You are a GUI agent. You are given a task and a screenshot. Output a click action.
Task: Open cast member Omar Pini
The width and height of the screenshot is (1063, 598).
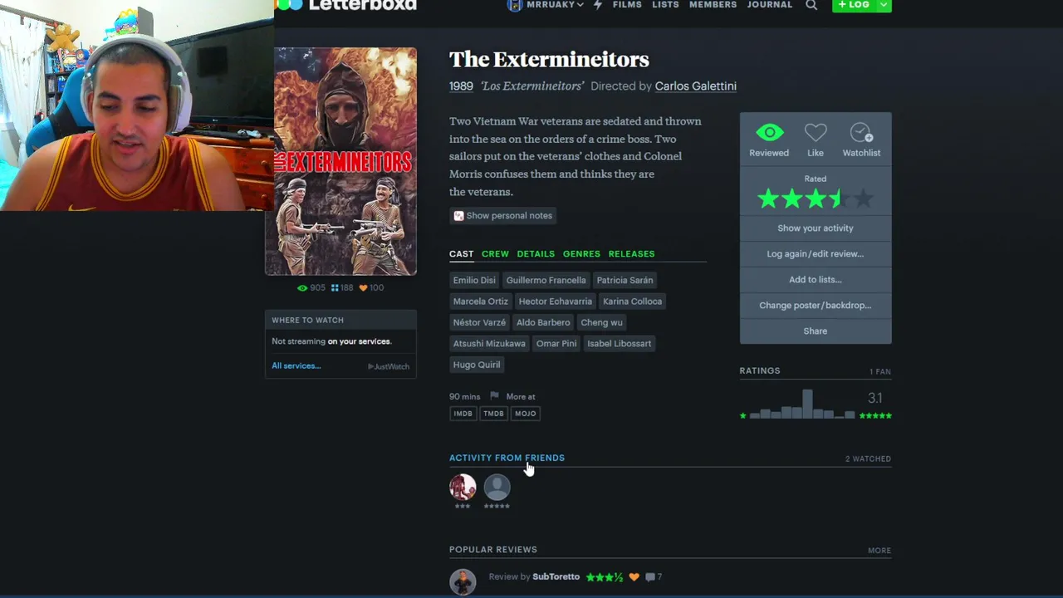(556, 344)
